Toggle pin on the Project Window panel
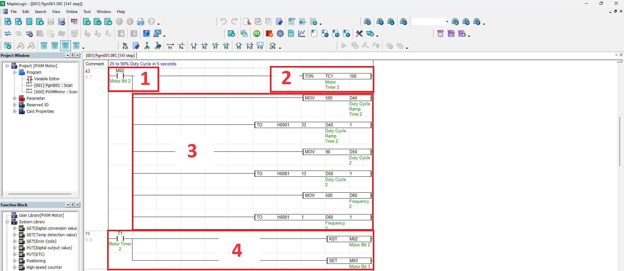The height and width of the screenshot is (271, 624). pyautogui.click(x=73, y=55)
